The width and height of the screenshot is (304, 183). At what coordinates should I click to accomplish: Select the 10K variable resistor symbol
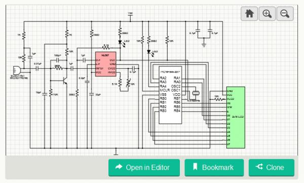[x=128, y=83]
